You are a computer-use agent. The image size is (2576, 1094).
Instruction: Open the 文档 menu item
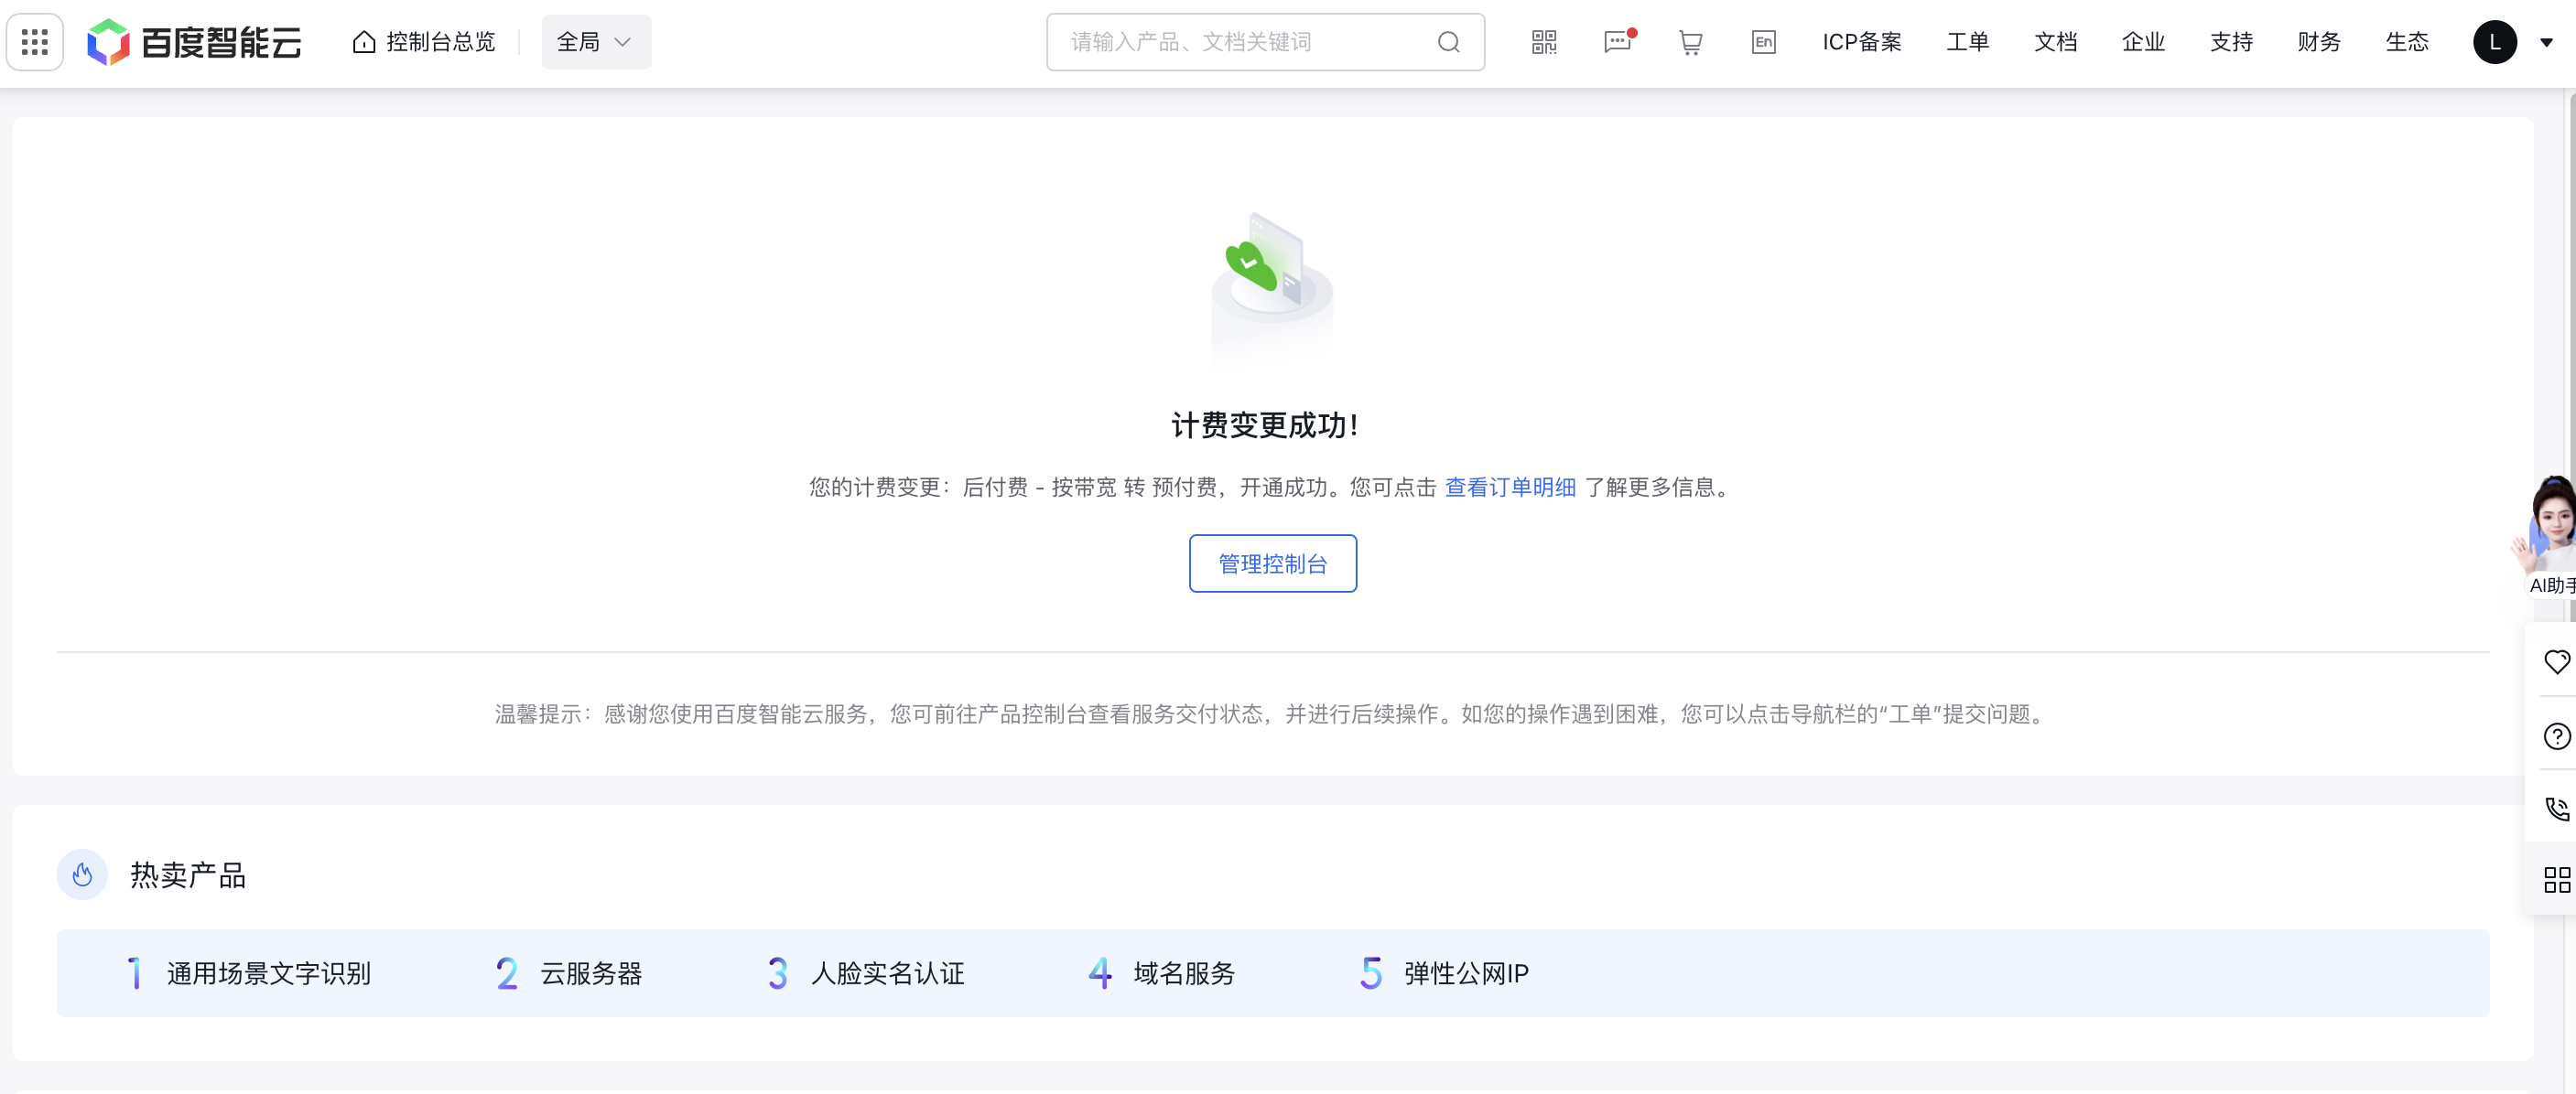2055,42
